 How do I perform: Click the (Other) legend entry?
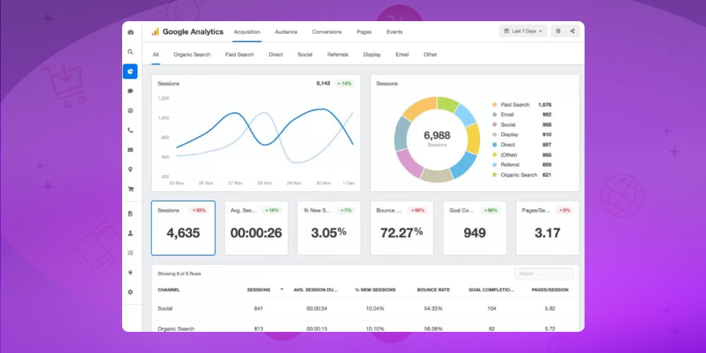[522, 155]
